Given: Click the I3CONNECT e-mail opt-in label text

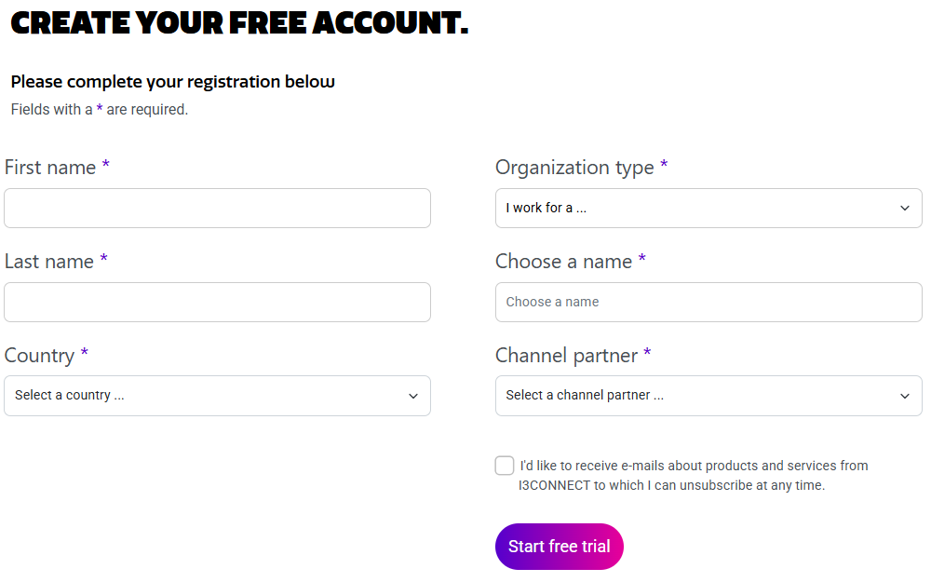Looking at the screenshot, I should pyautogui.click(x=694, y=475).
